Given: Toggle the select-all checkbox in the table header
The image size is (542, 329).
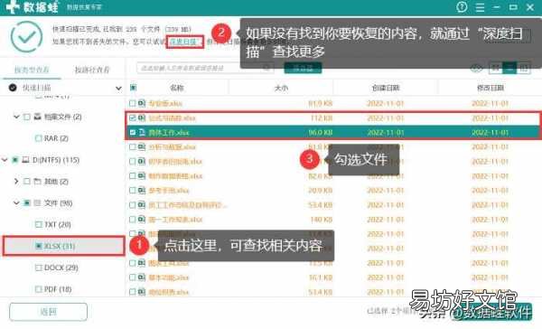Looking at the screenshot, I should pyautogui.click(x=133, y=88).
